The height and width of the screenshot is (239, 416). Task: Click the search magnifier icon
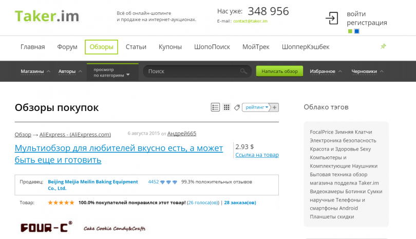coord(243,71)
